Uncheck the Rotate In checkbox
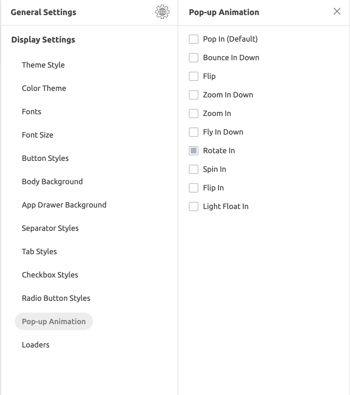This screenshot has width=350, height=395. click(194, 151)
